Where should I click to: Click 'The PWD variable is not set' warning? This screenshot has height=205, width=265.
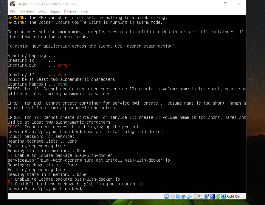pyautogui.click(x=88, y=18)
